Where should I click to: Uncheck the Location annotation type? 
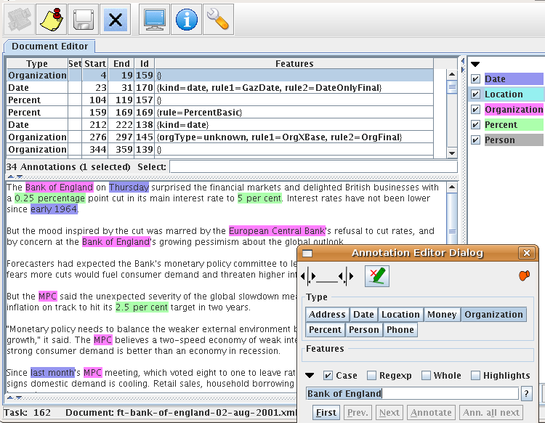475,94
